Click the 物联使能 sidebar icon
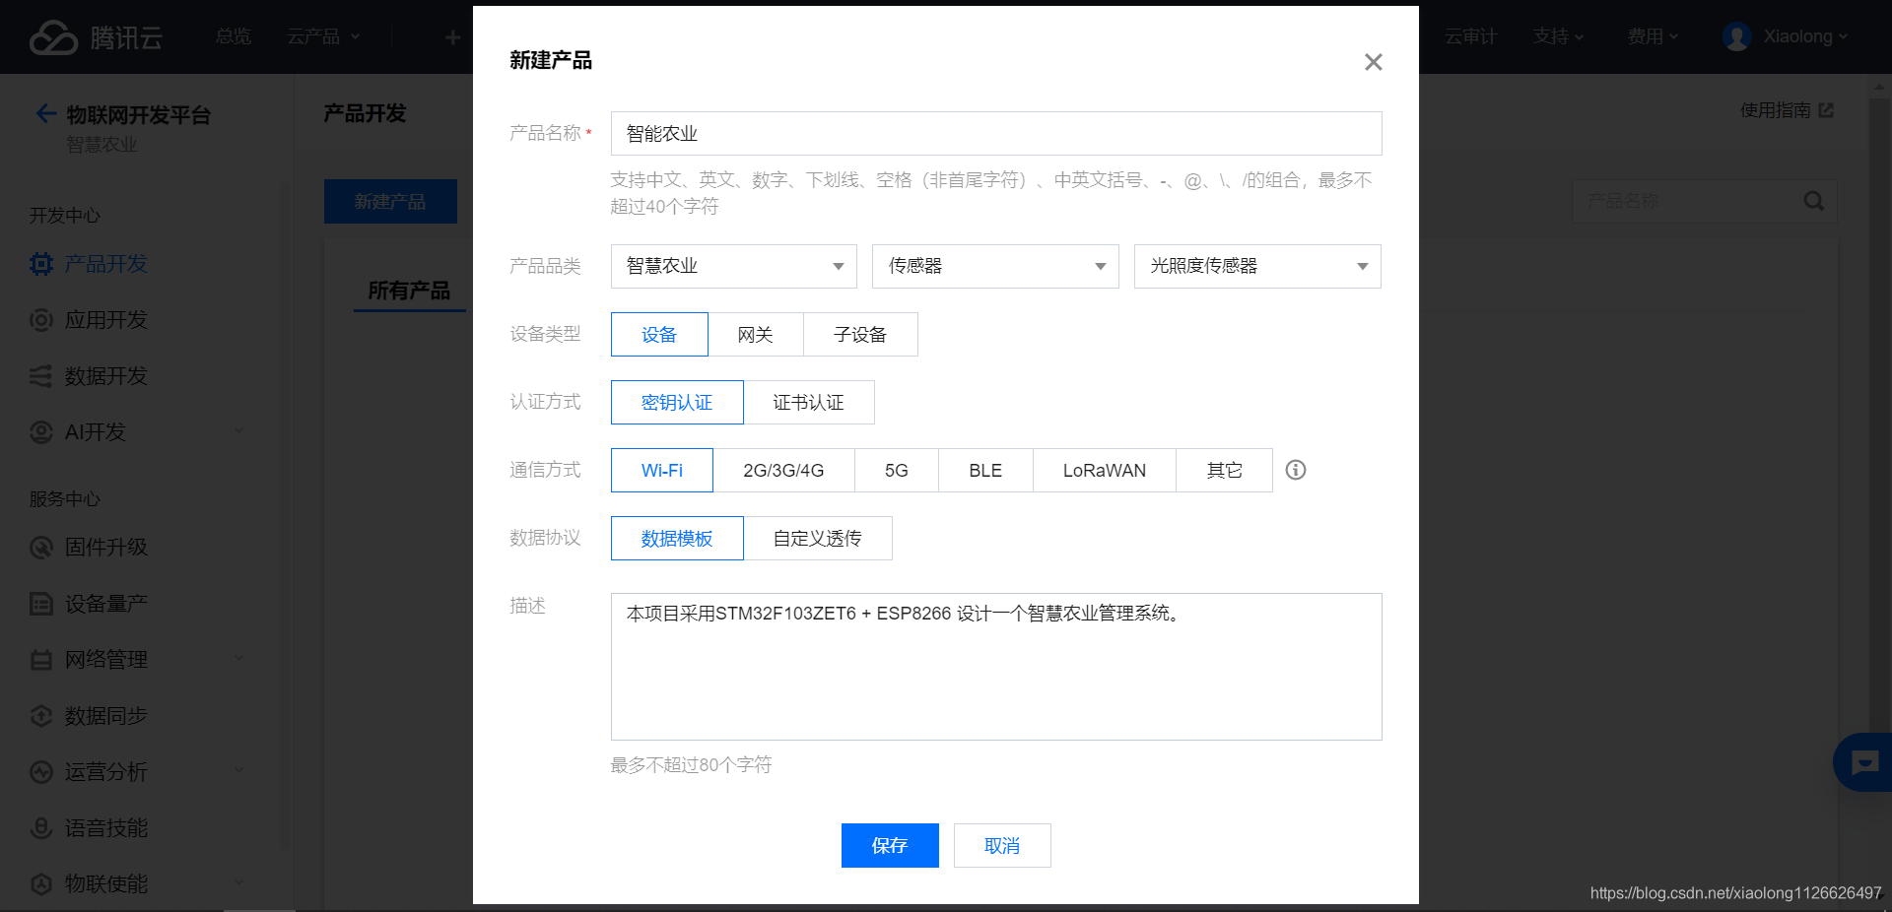Screen dimensions: 1892x912 click(41, 884)
